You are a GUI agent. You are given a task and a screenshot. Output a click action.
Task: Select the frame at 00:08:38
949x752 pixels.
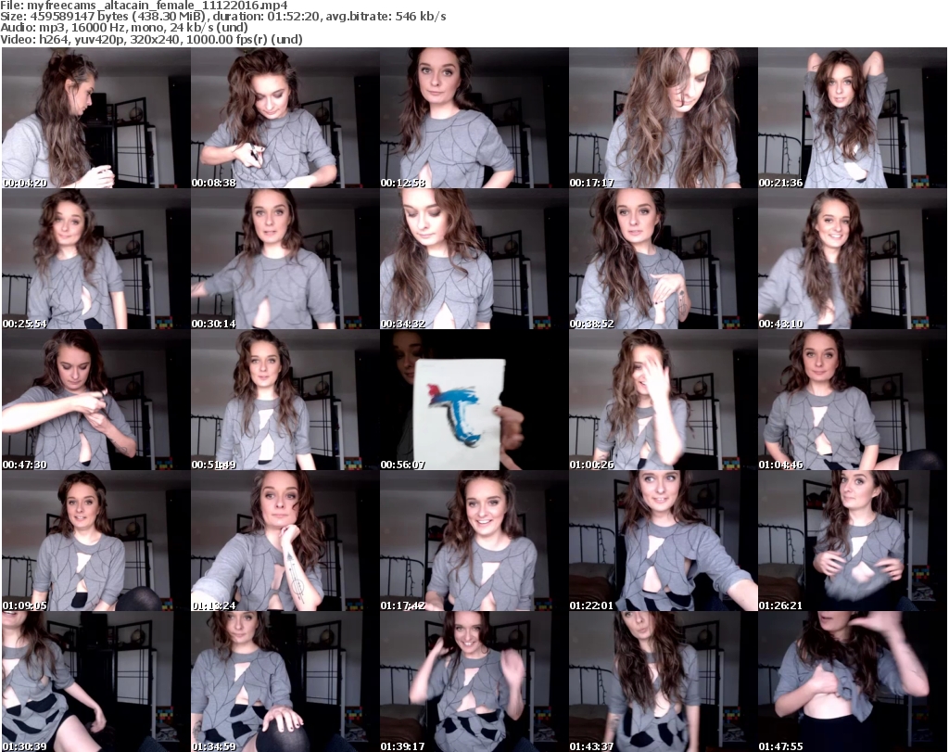pos(285,118)
